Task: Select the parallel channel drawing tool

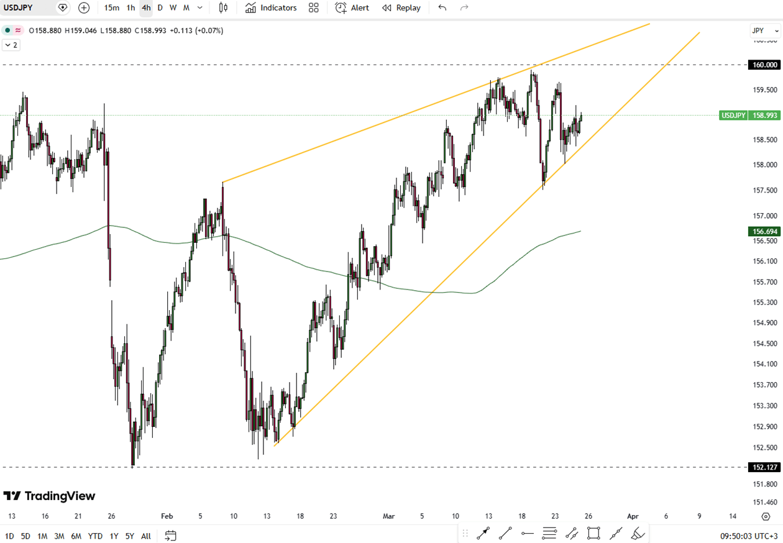Action: click(572, 533)
